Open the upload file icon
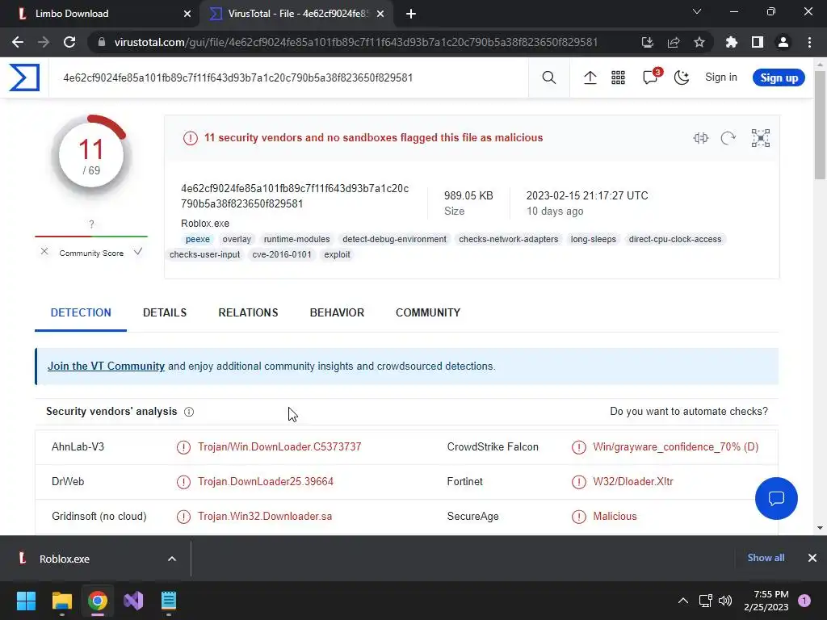Viewport: 827px width, 620px height. point(590,78)
